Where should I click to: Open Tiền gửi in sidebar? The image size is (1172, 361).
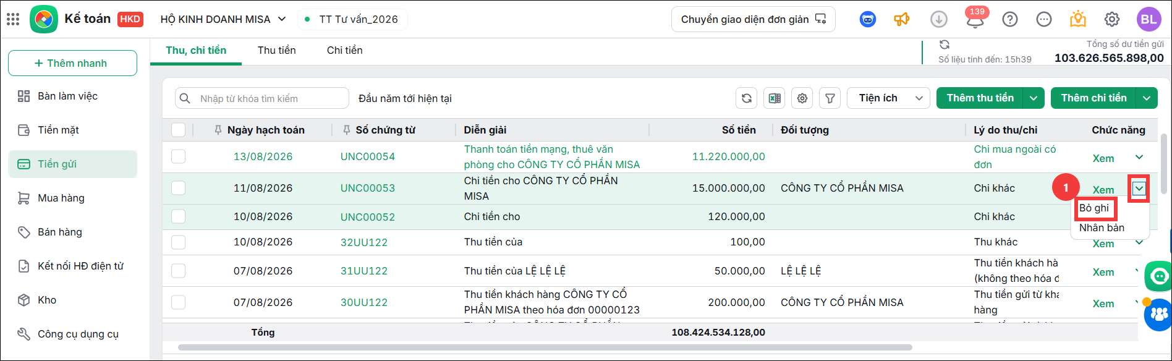pyautogui.click(x=73, y=164)
